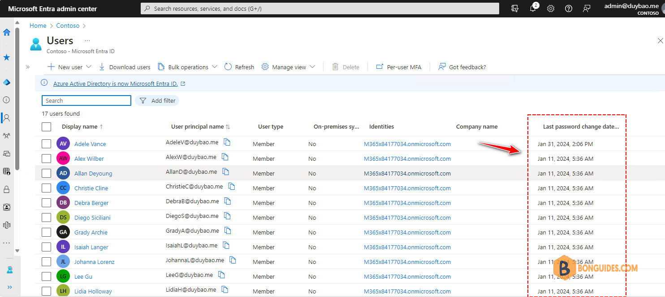Check the box for Grady Archie
The image size is (665, 297).
click(x=47, y=232)
